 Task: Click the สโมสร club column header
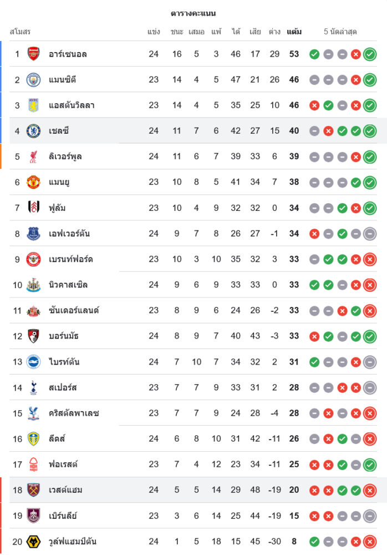pyautogui.click(x=20, y=32)
